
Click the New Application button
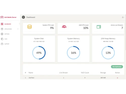[117, 67]
